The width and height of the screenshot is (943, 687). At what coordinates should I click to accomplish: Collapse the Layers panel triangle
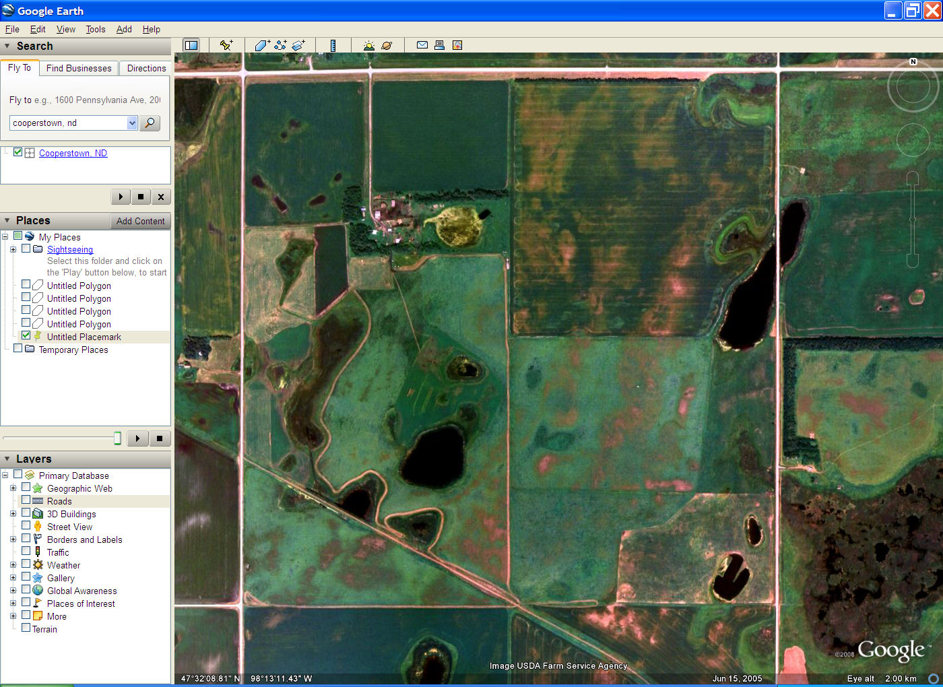(x=7, y=459)
